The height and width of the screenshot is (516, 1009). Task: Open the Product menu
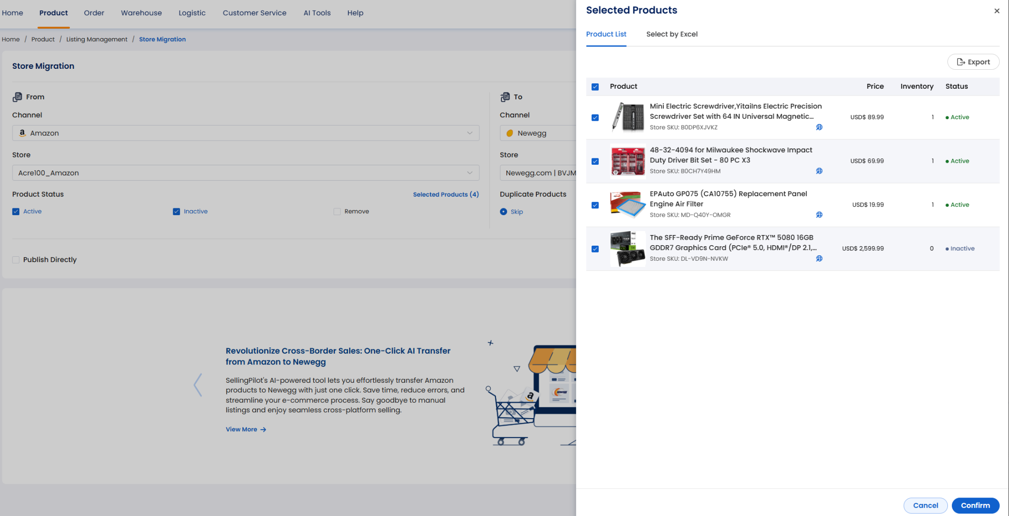[x=54, y=13]
